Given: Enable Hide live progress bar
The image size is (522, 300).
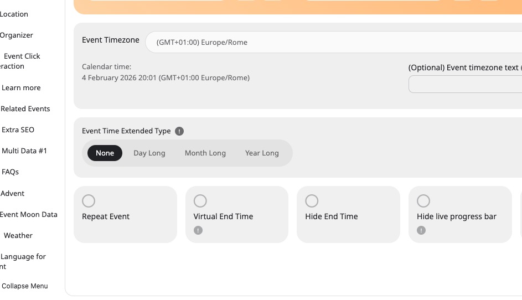Looking at the screenshot, I should [423, 201].
